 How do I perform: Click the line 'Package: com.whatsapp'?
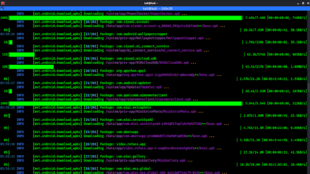pyautogui.click(x=119, y=132)
